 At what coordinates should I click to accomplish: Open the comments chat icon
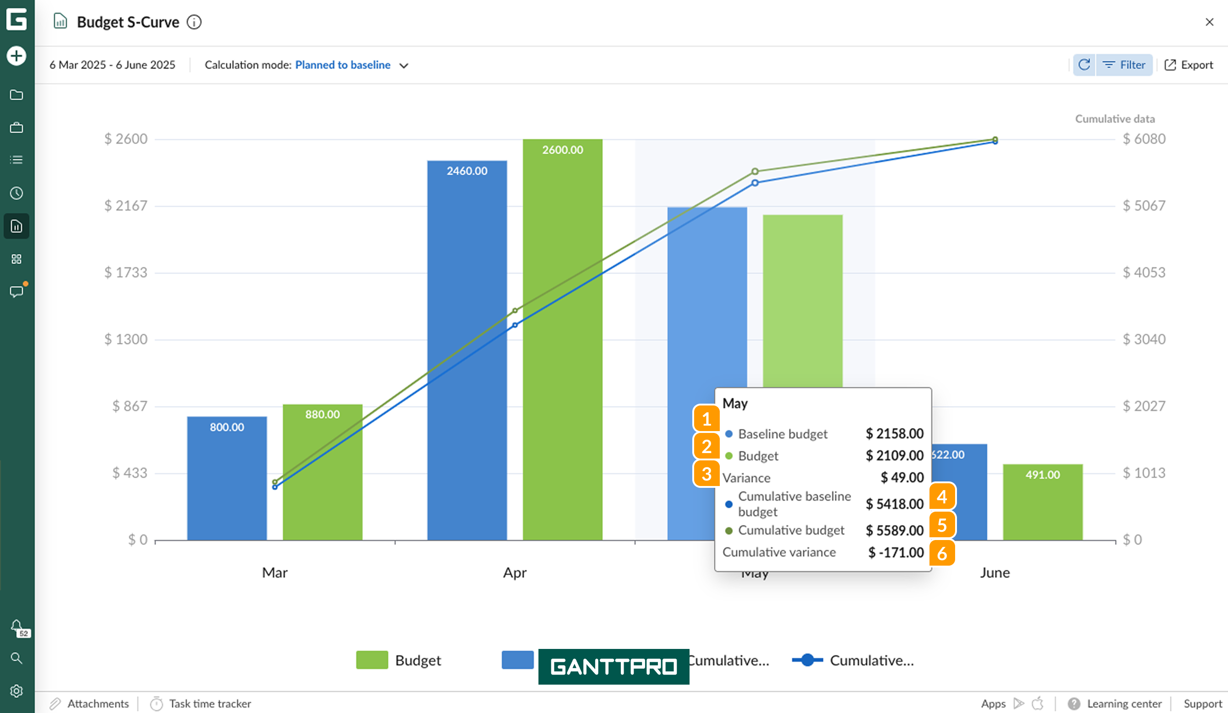point(16,291)
